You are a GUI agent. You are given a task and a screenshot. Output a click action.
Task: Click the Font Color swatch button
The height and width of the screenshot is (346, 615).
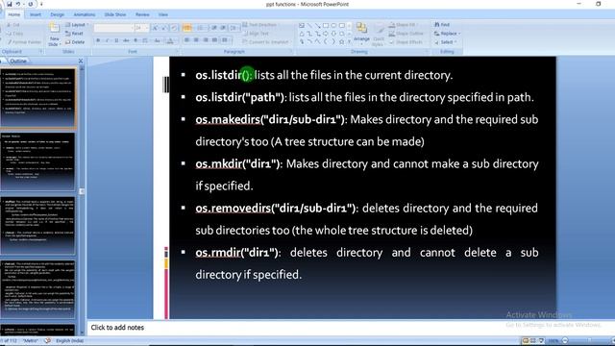[x=170, y=40]
